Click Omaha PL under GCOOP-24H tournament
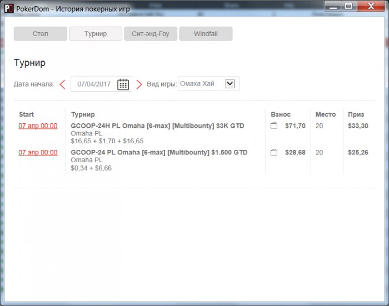389x306 pixels. tap(86, 133)
